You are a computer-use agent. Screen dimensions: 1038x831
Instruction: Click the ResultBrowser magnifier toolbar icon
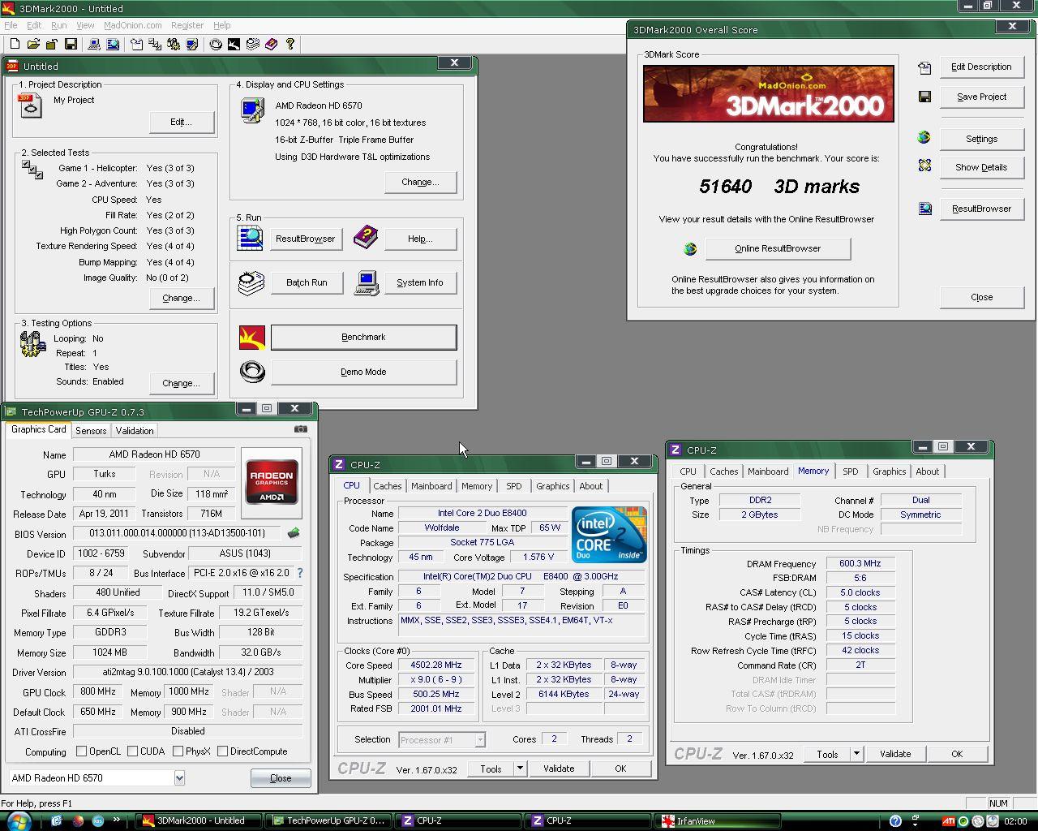point(113,44)
